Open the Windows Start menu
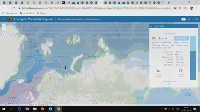Image resolution: width=200 pixels, height=112 pixels. pyautogui.click(x=3, y=109)
